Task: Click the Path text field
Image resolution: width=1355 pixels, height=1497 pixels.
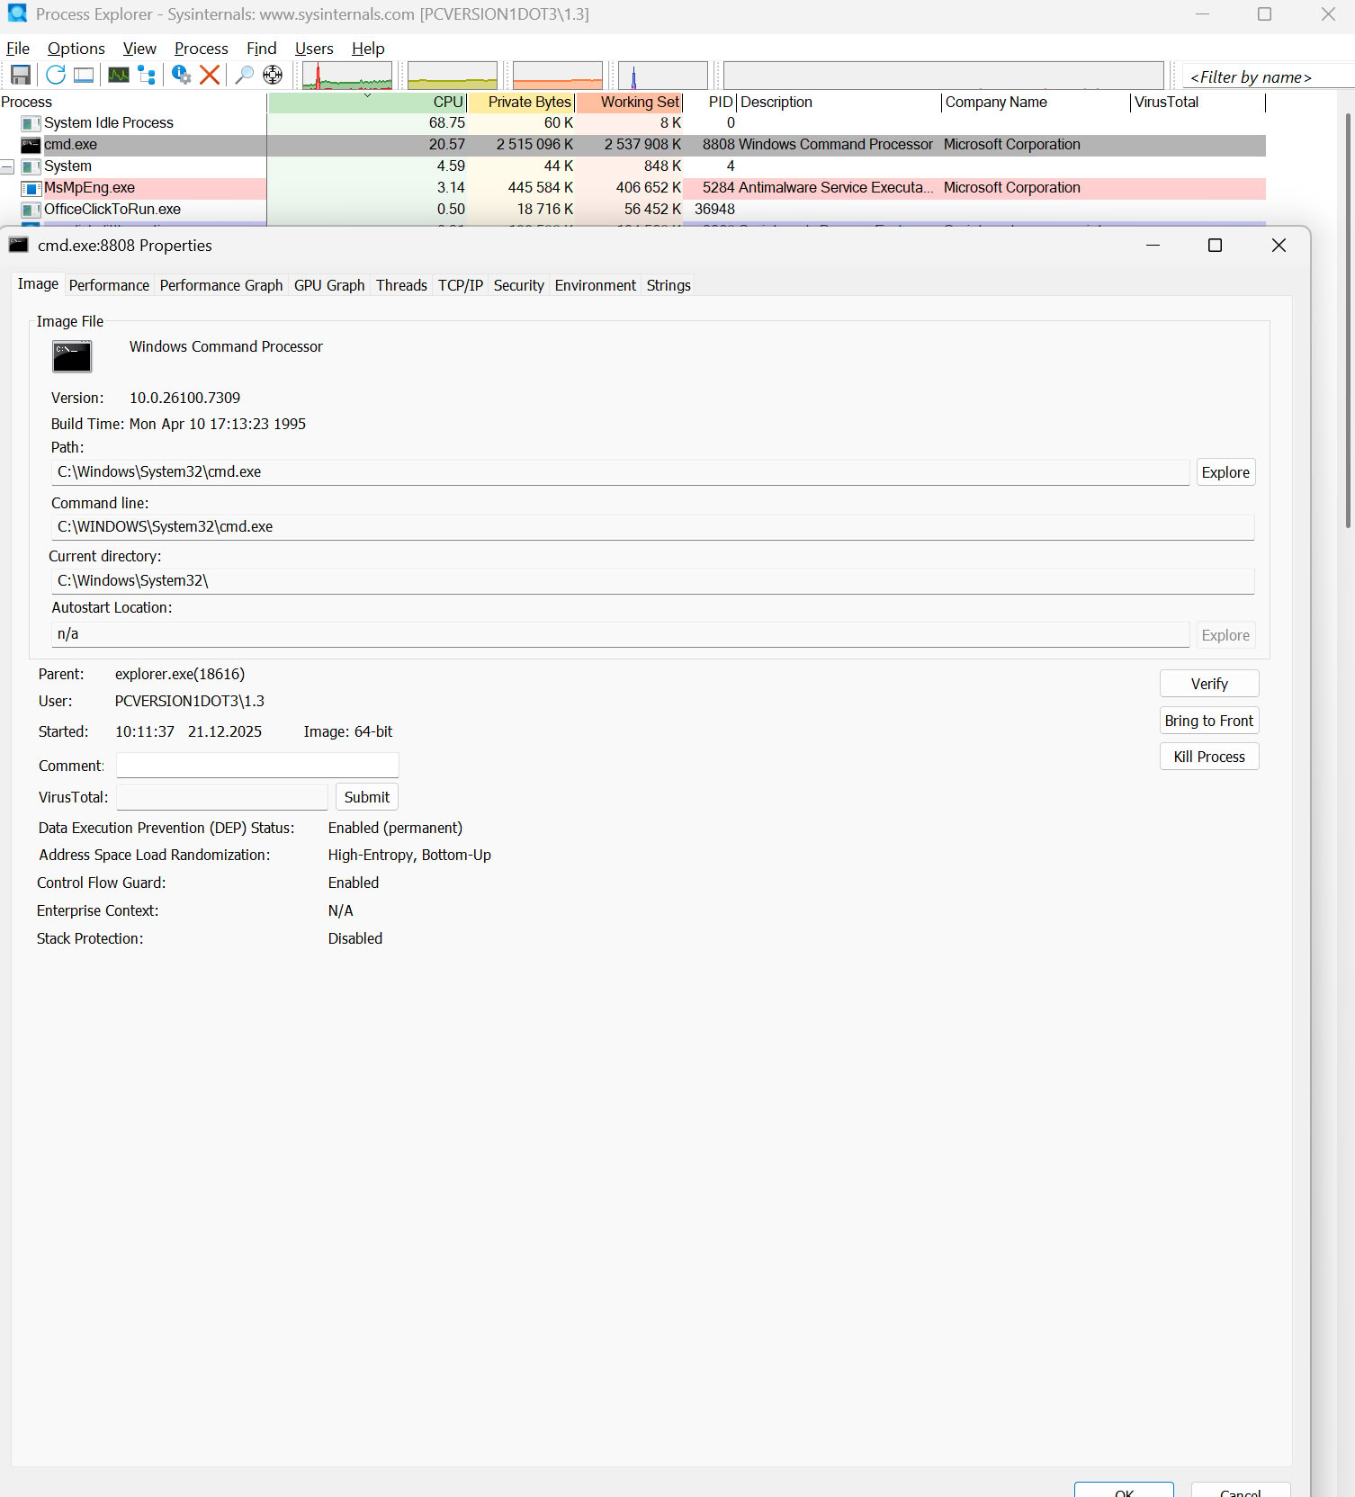Action: click(x=621, y=472)
